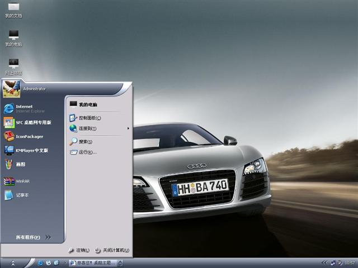Choose 运行 Run command
Image resolution: width=358 pixels, height=268 pixels.
click(x=86, y=152)
